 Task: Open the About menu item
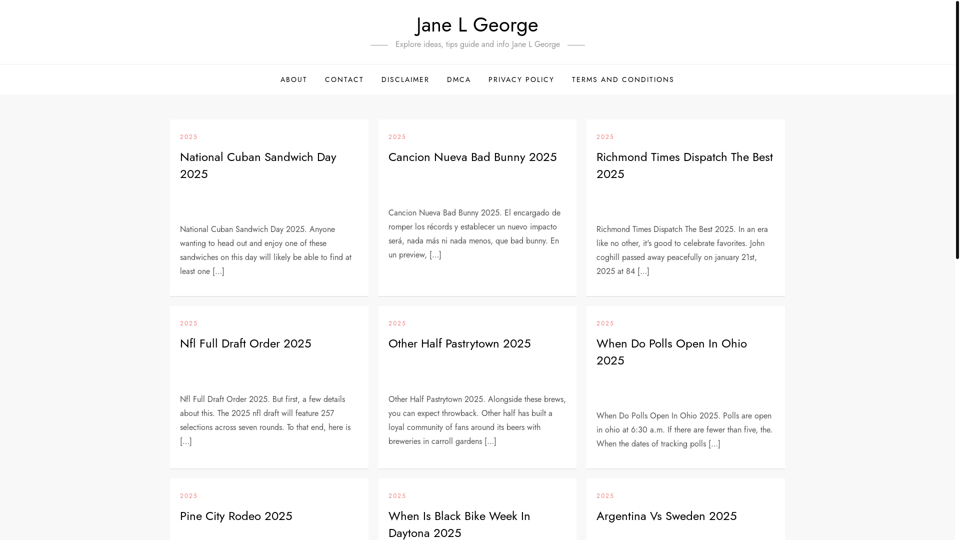click(x=293, y=79)
